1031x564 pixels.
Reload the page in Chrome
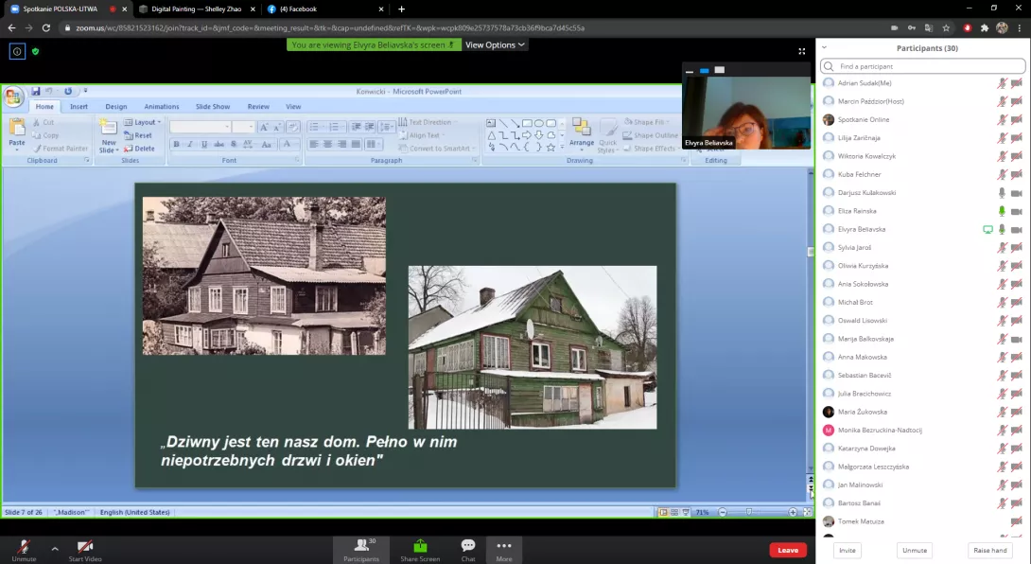[x=45, y=27]
